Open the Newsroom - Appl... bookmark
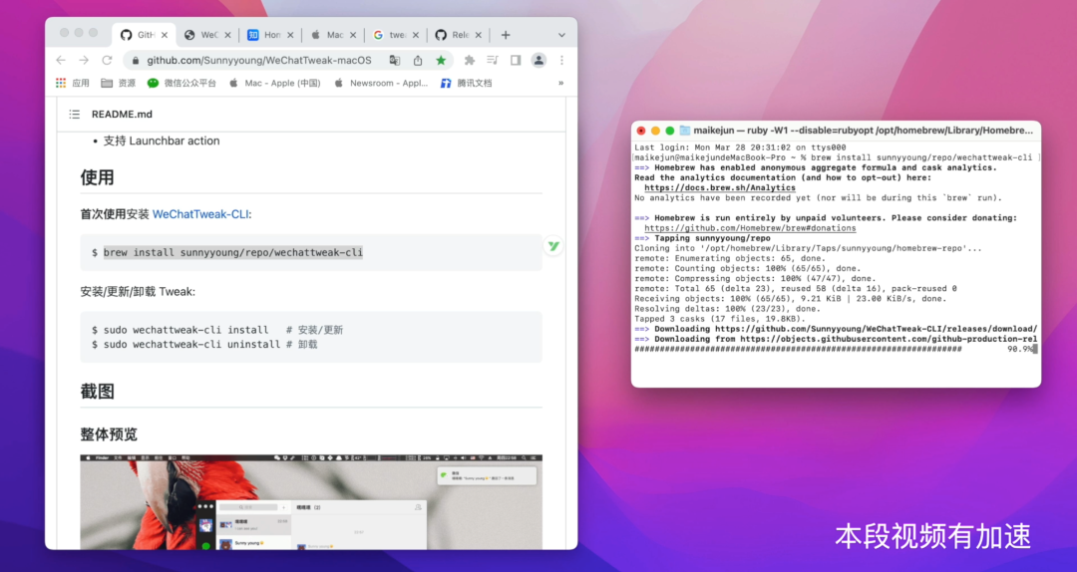The width and height of the screenshot is (1077, 572). [x=381, y=83]
